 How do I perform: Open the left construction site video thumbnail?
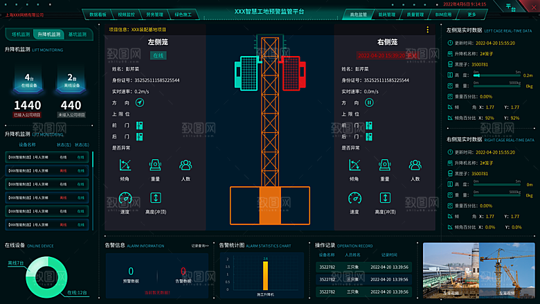point(451,270)
